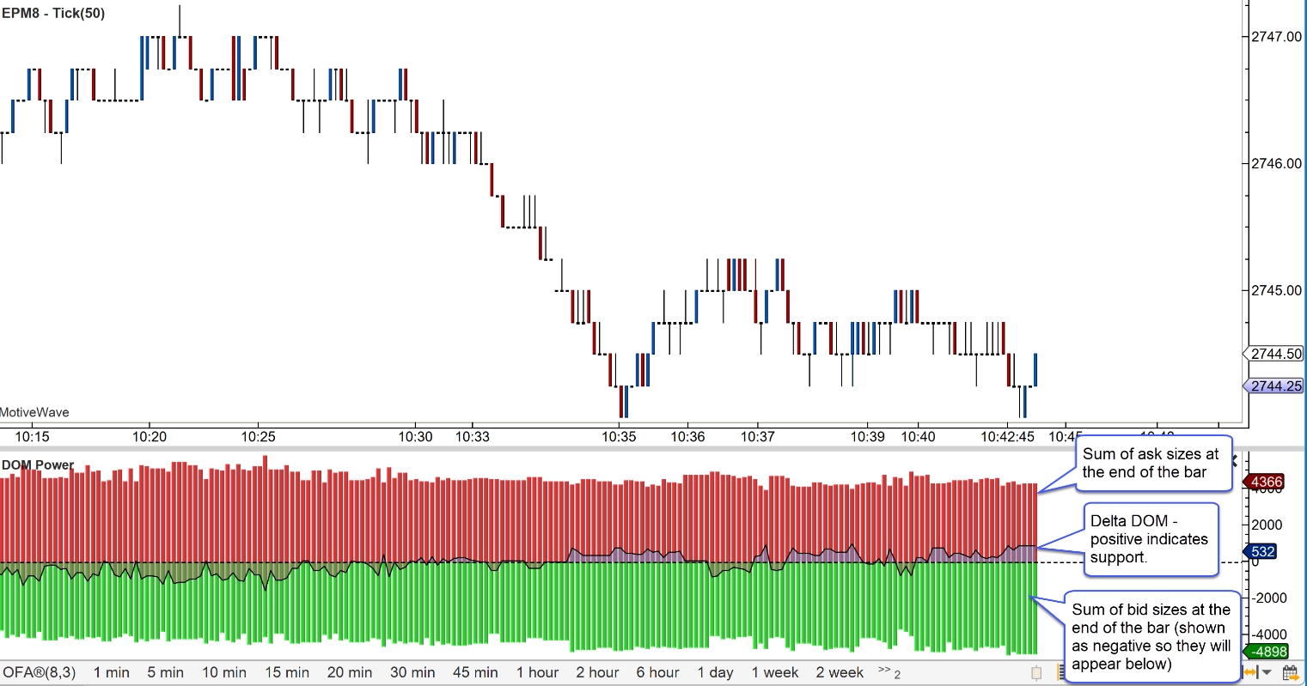This screenshot has width=1307, height=686.
Task: Click the 2744.25 last price marker
Action: pos(1275,386)
